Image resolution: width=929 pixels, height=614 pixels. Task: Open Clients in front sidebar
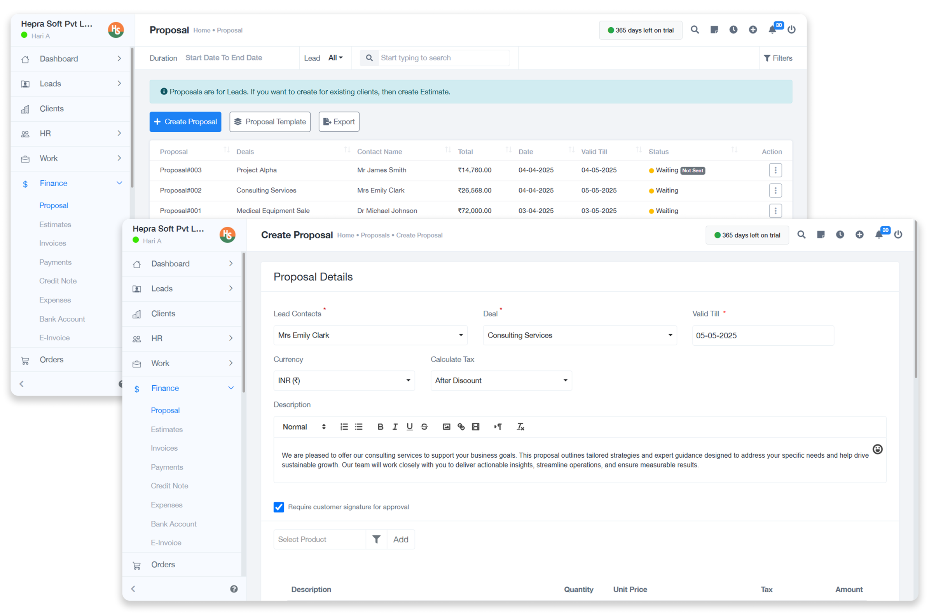(x=163, y=313)
